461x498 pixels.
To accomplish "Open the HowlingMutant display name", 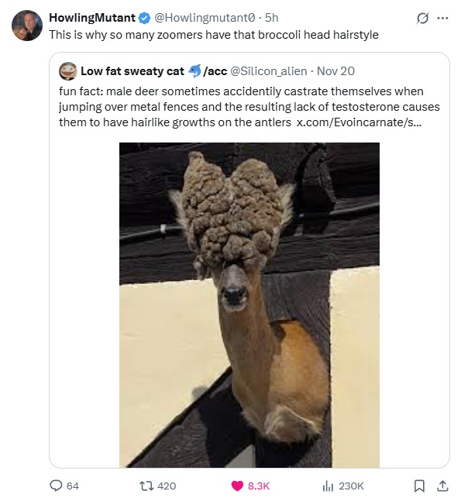I will tap(92, 18).
